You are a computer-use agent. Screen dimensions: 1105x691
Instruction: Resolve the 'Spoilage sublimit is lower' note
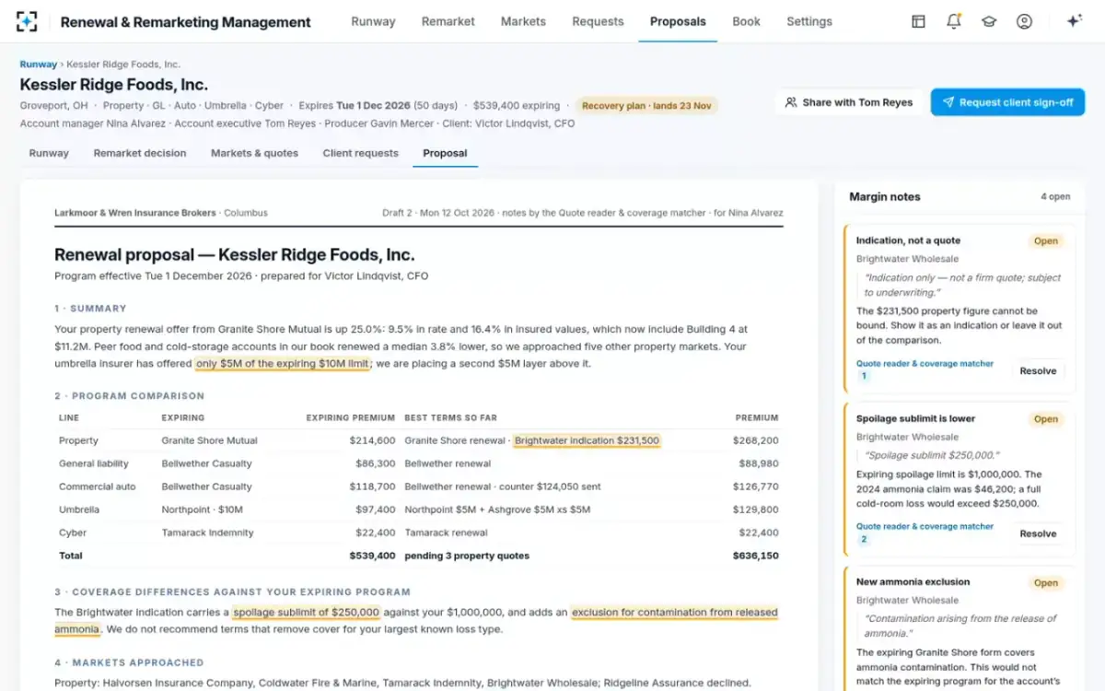tap(1038, 533)
